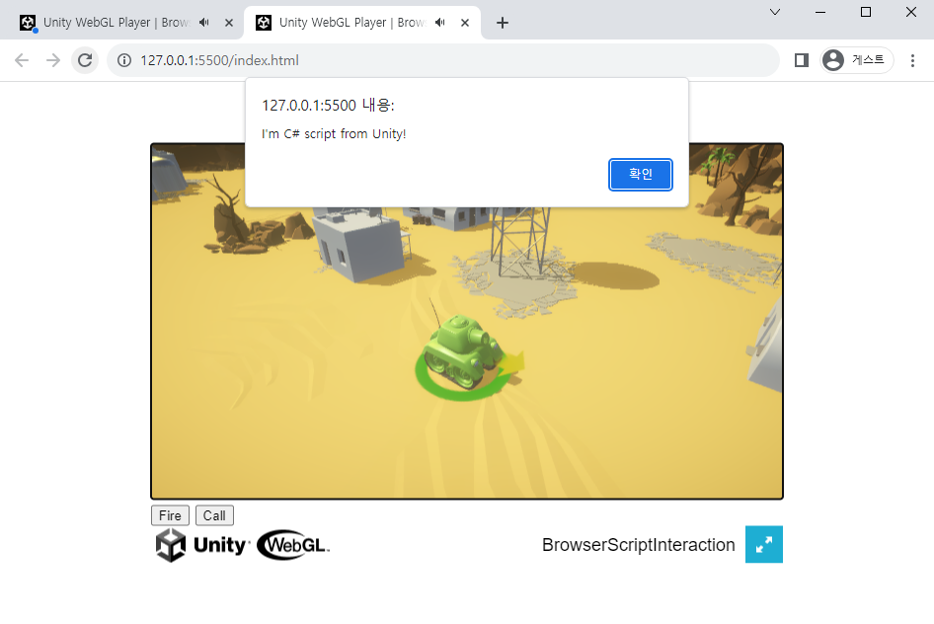Go back with the browser back arrow
The width and height of the screenshot is (934, 624).
point(22,60)
